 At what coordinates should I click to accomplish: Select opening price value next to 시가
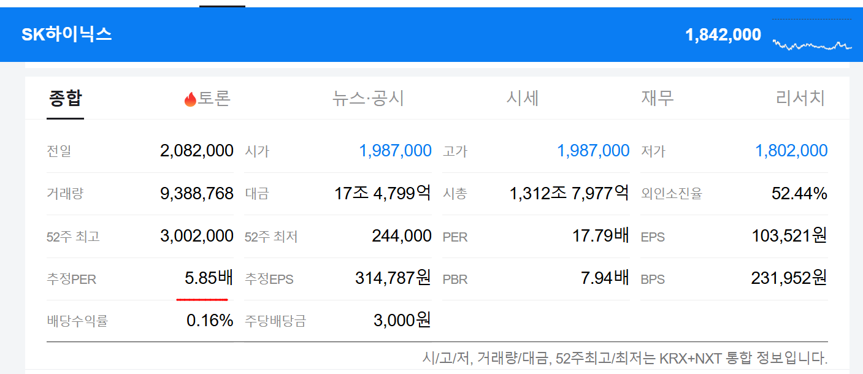coord(396,151)
